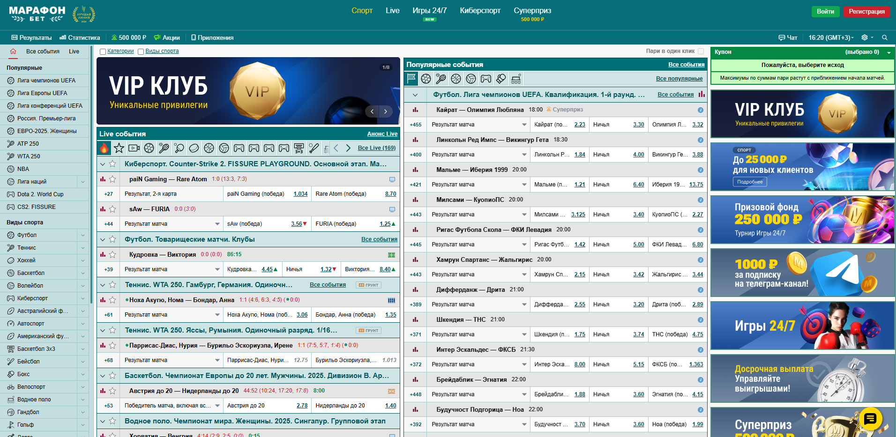Open the Все популярные link
This screenshot has width=896, height=437.
(679, 79)
